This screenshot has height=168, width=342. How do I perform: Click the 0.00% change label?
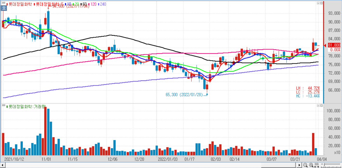coord(335,50)
